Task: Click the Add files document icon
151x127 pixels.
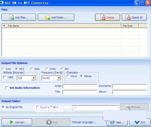Action: (12, 17)
